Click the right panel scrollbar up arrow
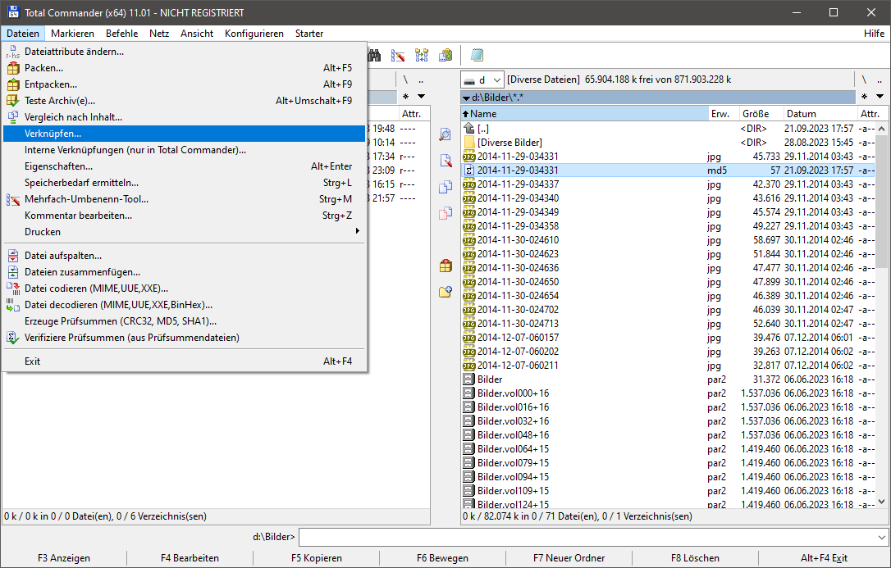Image resolution: width=891 pixels, height=568 pixels. [882, 129]
